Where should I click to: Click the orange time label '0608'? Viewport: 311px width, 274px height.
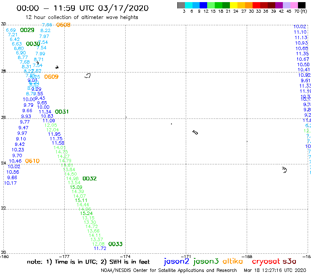tap(63, 25)
